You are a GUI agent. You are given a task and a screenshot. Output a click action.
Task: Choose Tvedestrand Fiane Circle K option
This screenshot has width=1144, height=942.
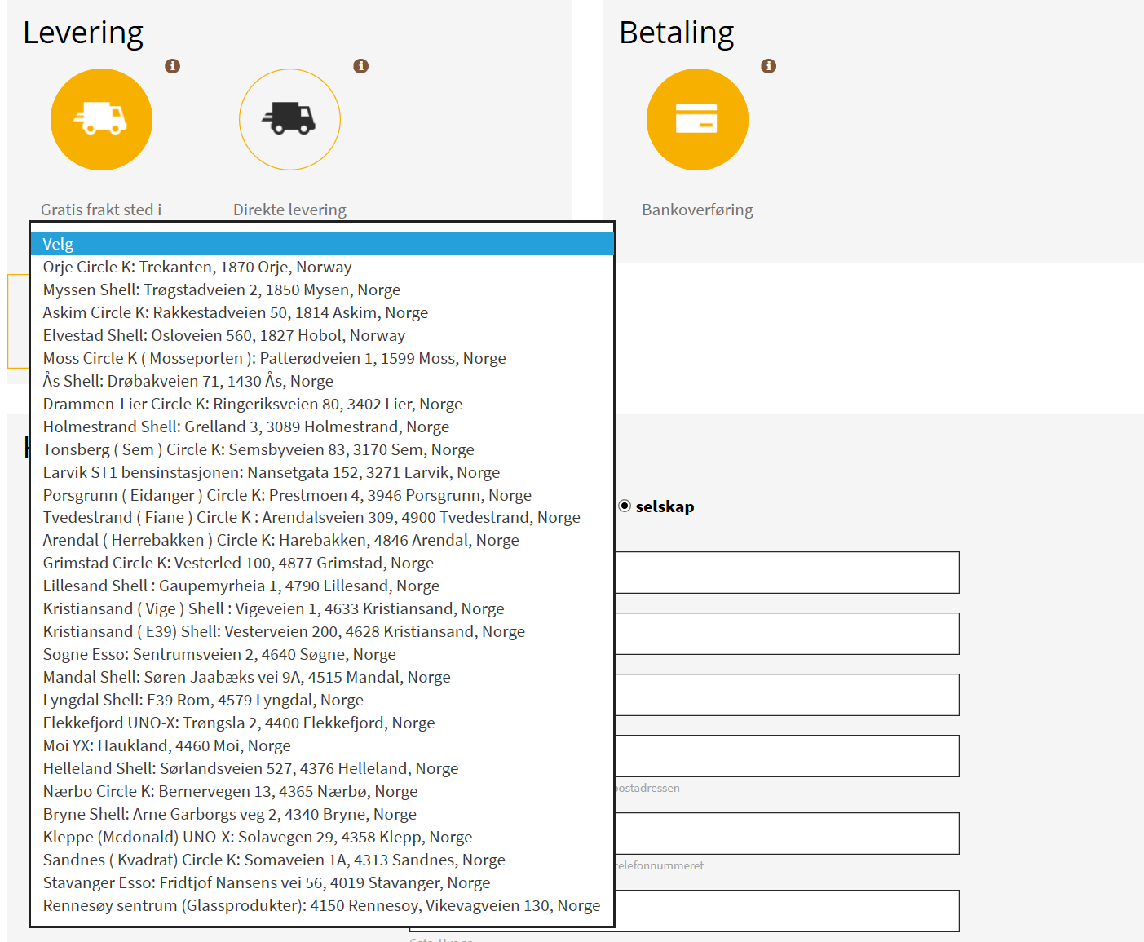coord(322,517)
